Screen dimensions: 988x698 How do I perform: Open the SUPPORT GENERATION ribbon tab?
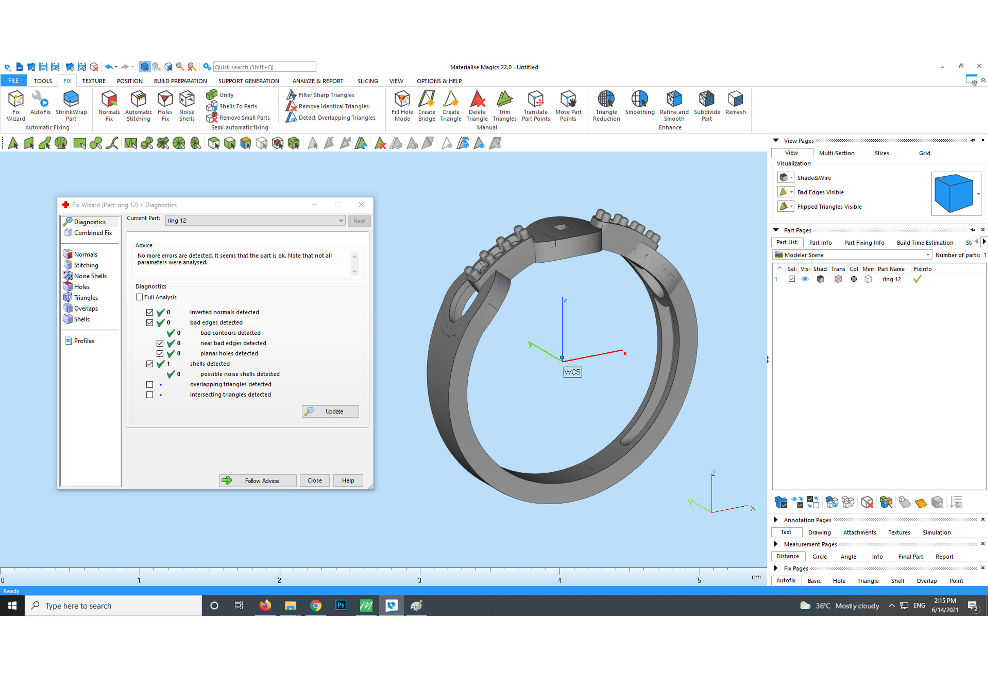coord(248,81)
